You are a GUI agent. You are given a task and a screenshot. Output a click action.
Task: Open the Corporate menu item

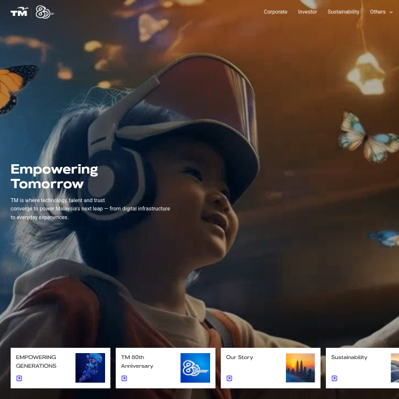275,12
